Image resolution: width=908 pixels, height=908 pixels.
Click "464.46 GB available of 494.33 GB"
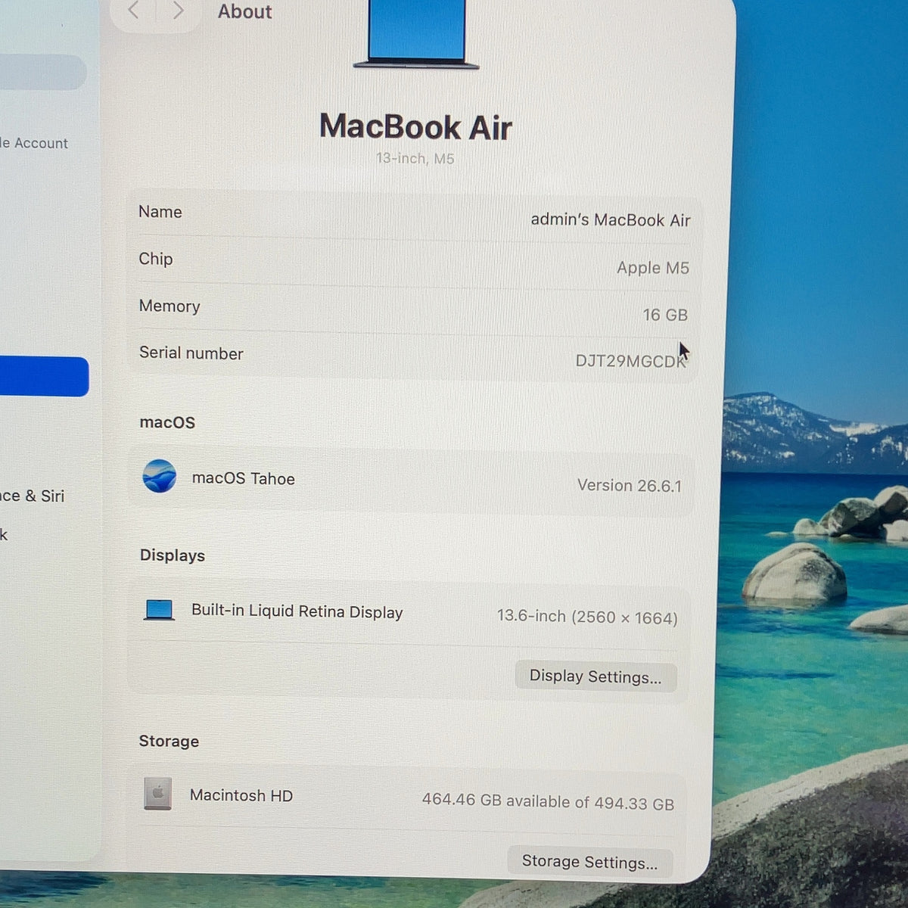548,801
